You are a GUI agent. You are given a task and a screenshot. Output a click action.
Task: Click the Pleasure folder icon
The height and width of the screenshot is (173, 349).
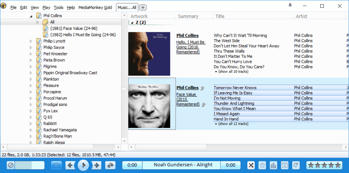(39, 85)
